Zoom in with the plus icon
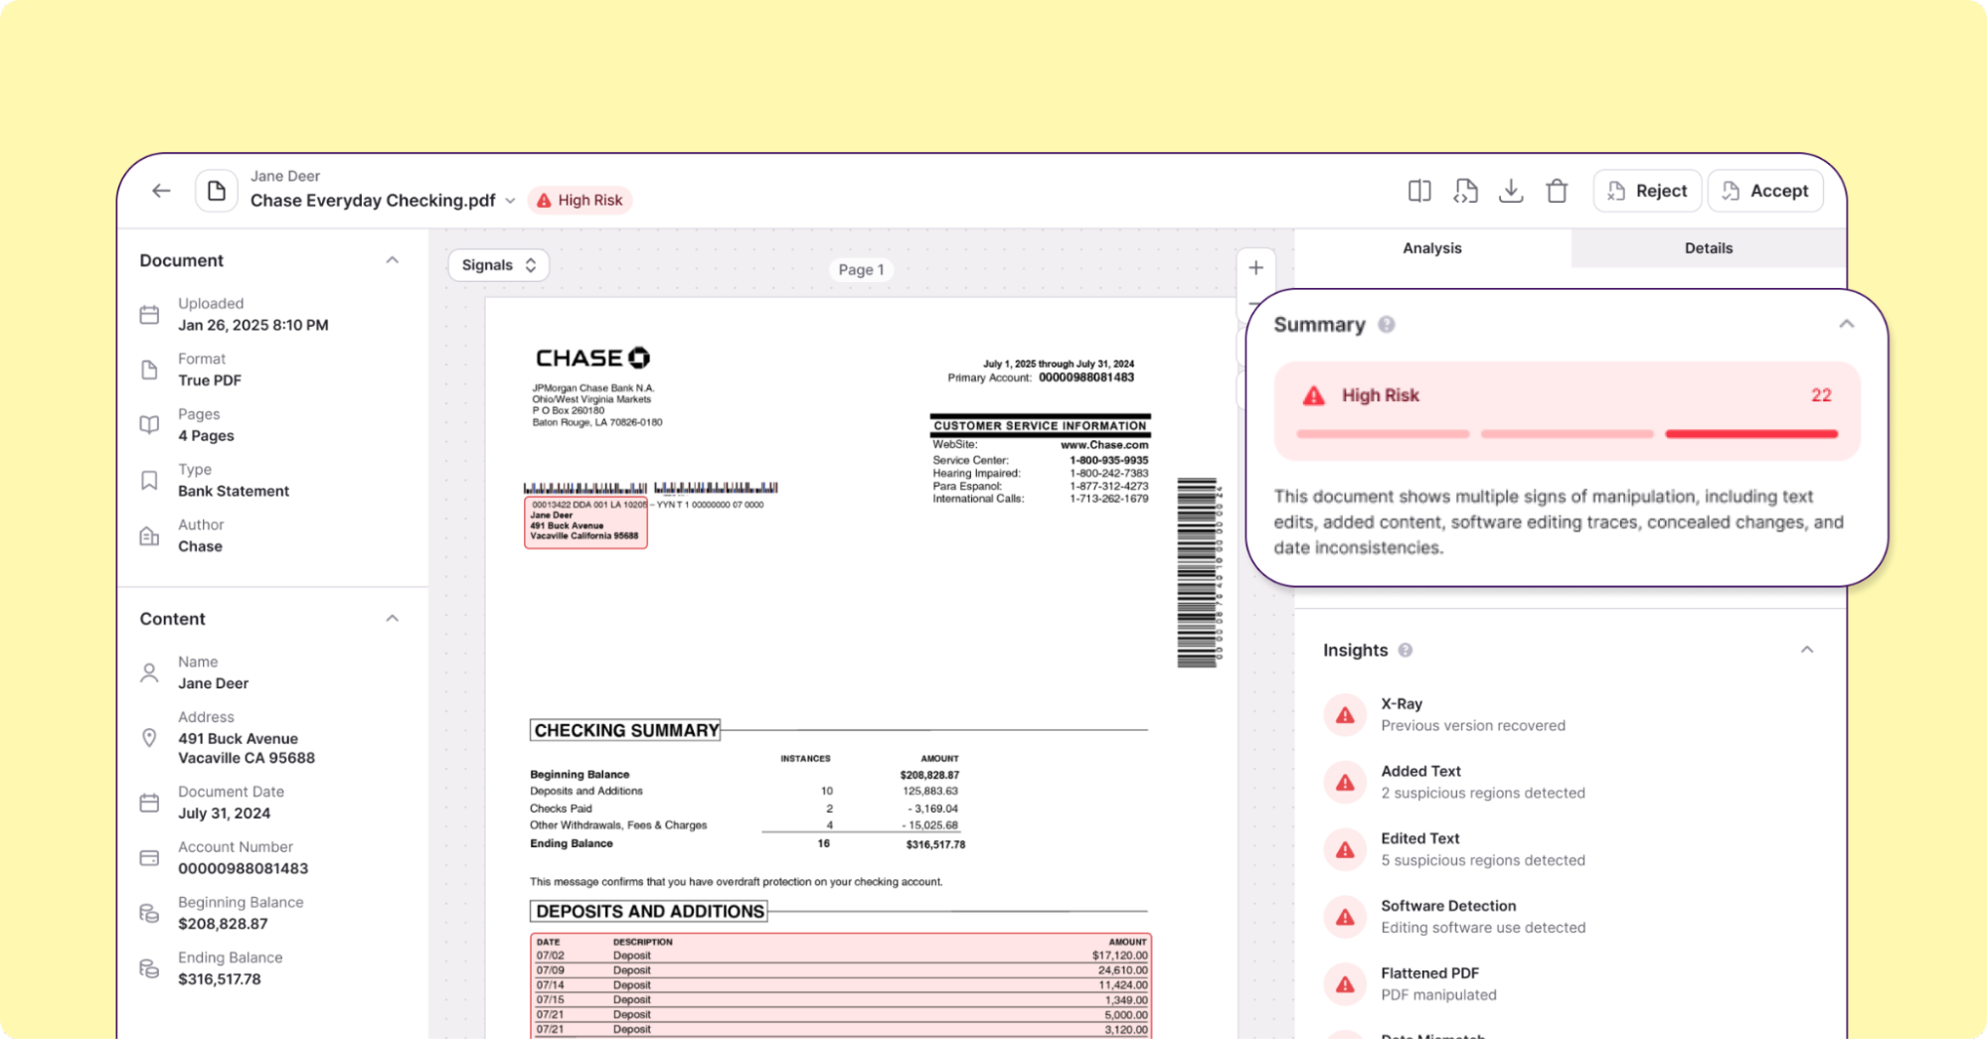This screenshot has height=1040, width=1987. [1255, 268]
